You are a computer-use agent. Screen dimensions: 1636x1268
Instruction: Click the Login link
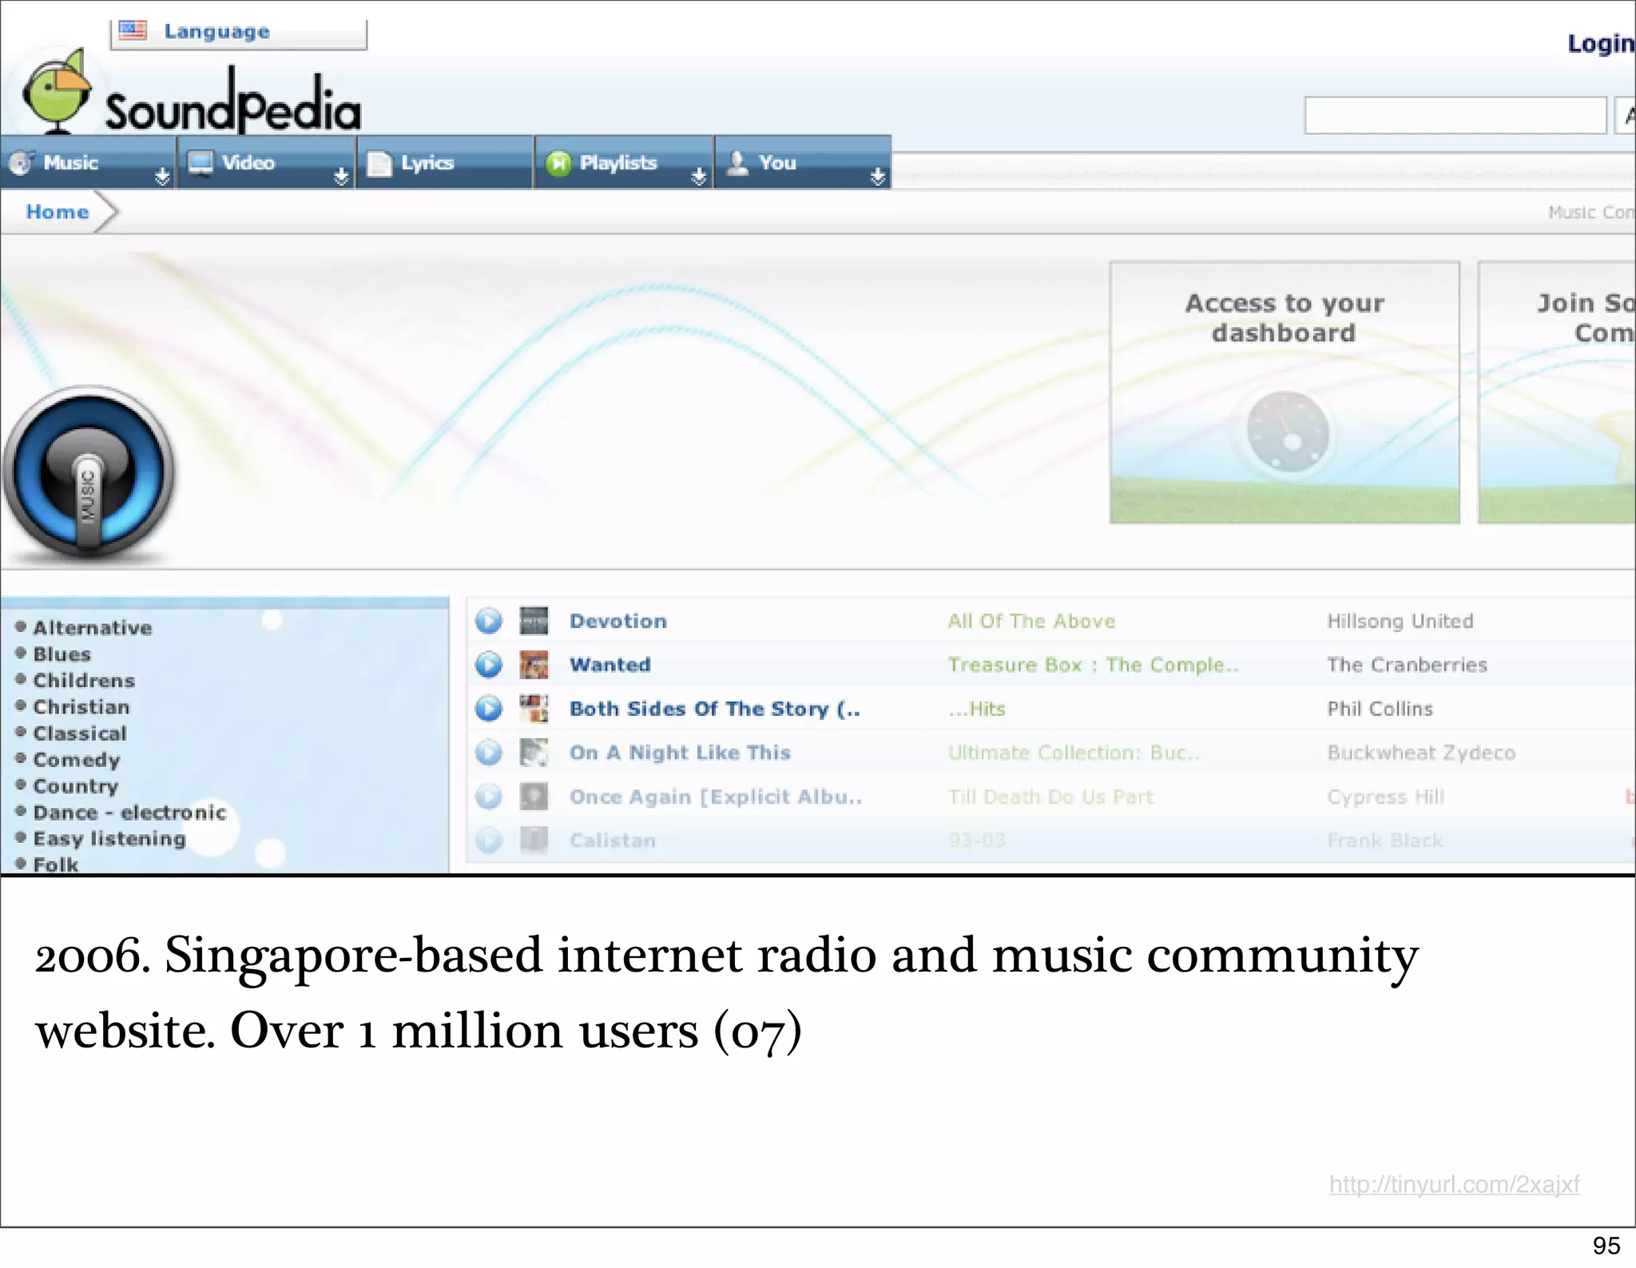click(x=1600, y=43)
